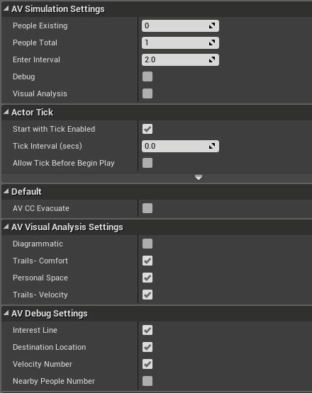The width and height of the screenshot is (312, 393).
Task: Click the People Total value field
Action: 180,42
